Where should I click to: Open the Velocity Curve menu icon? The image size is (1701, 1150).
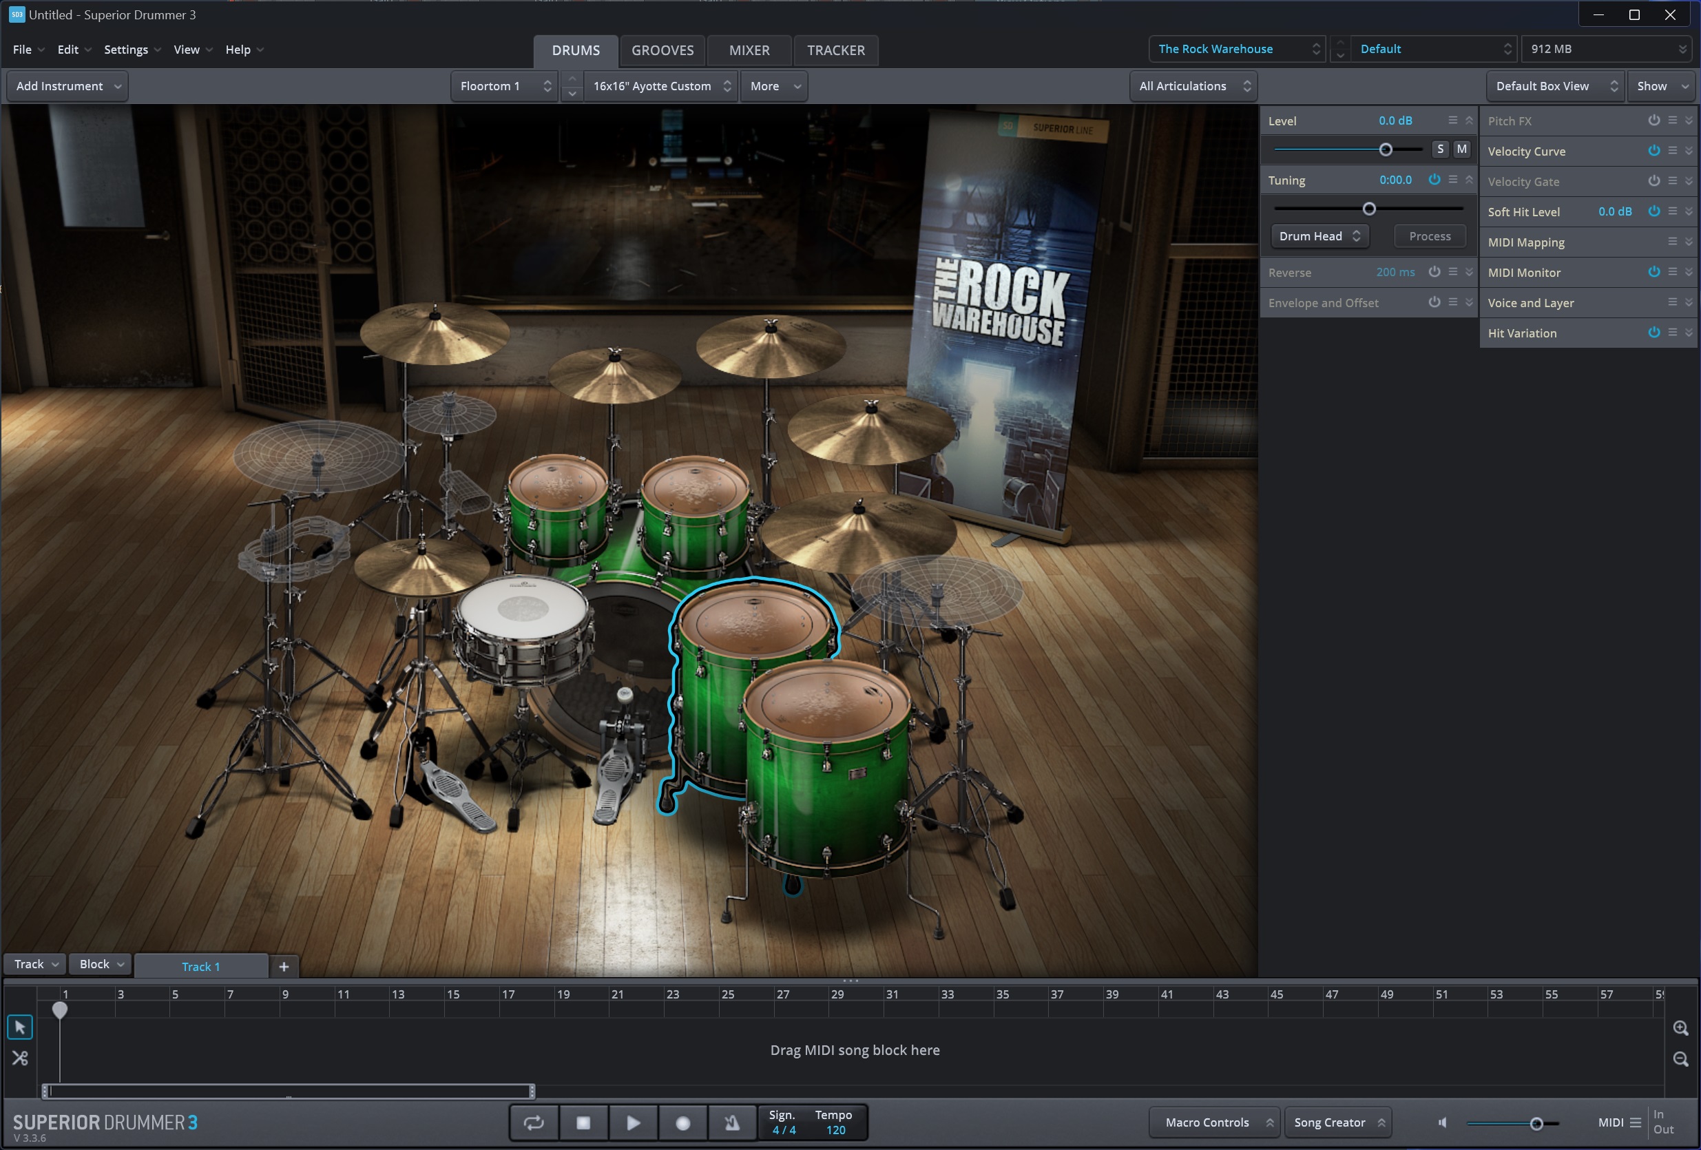click(1673, 150)
